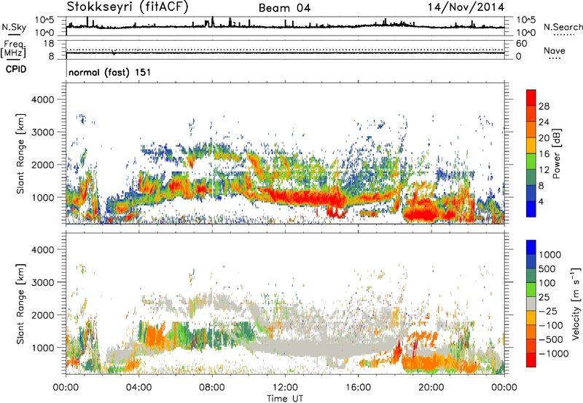This screenshot has width=583, height=403.
Task: Select 'normal (fast) 151' text
Action: (110, 72)
